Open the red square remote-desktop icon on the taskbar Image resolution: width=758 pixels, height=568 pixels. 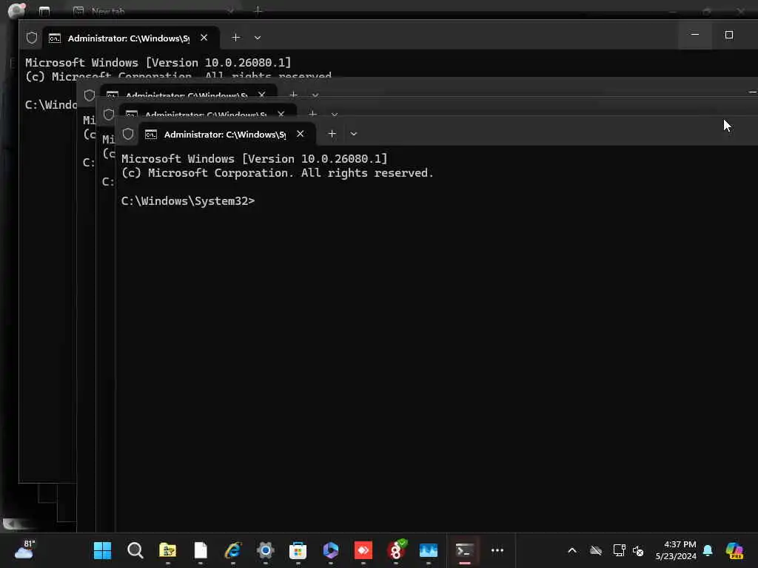click(x=363, y=550)
